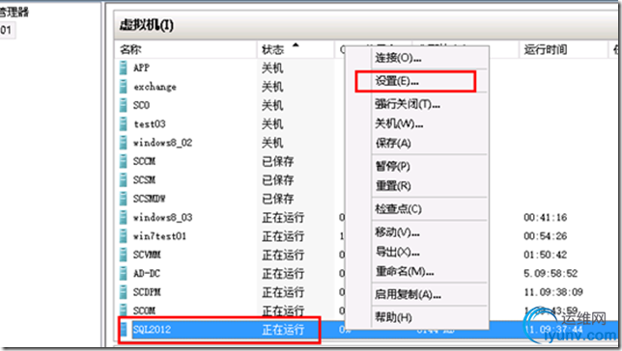The height and width of the screenshot is (351, 622).
Task: Click the SCDPM virtual machine icon
Action: click(124, 291)
